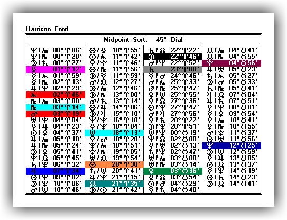Viewport: 287px width, 220px height.
Task: Click Mercury/Venus midpoint at 09° Taurus 54'
Action: point(232,114)
